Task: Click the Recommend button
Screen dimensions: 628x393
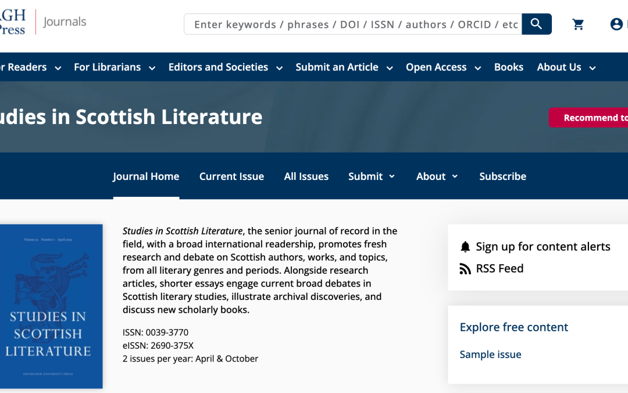Action: [594, 118]
